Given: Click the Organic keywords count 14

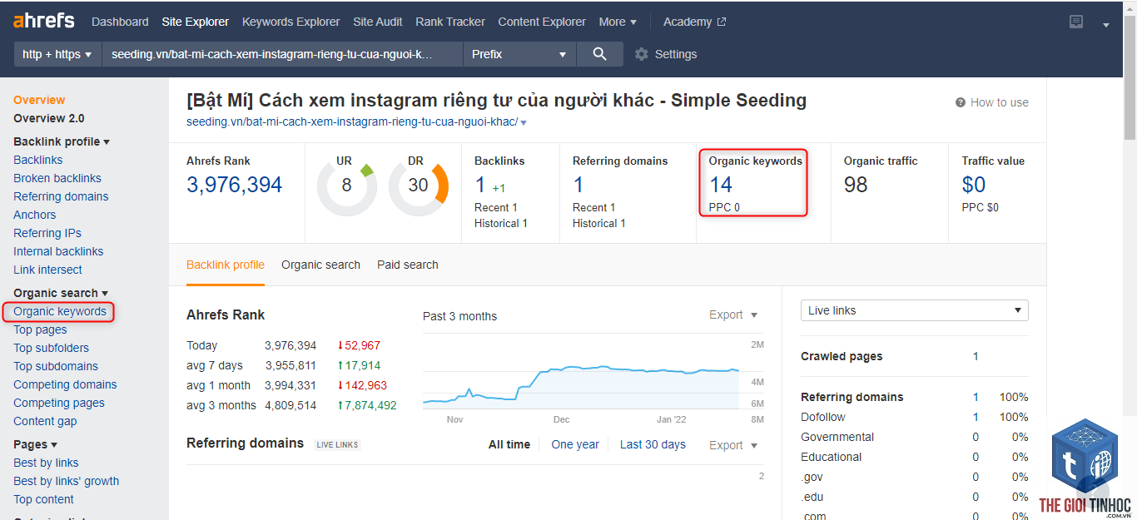Looking at the screenshot, I should pos(721,185).
